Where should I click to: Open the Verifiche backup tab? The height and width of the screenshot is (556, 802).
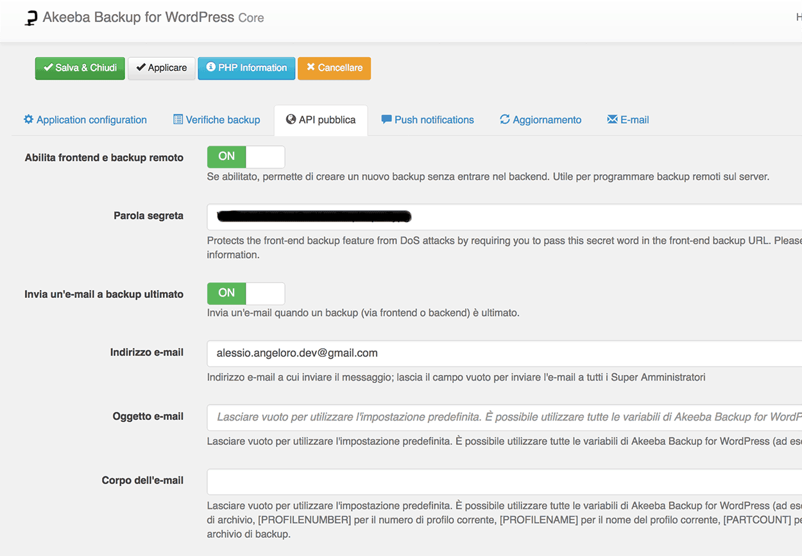tap(217, 120)
